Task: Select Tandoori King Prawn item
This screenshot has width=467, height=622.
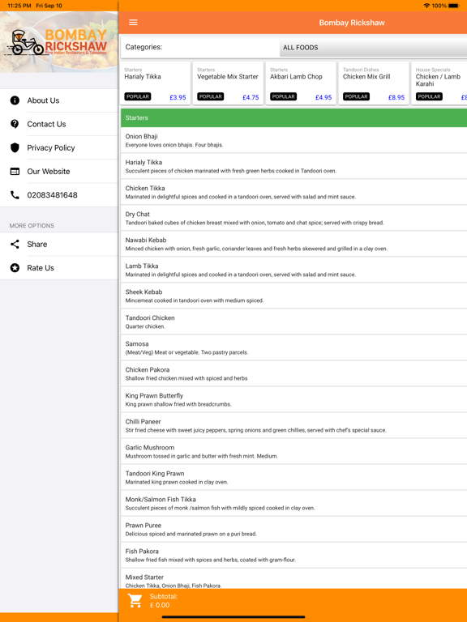Action: (x=293, y=477)
